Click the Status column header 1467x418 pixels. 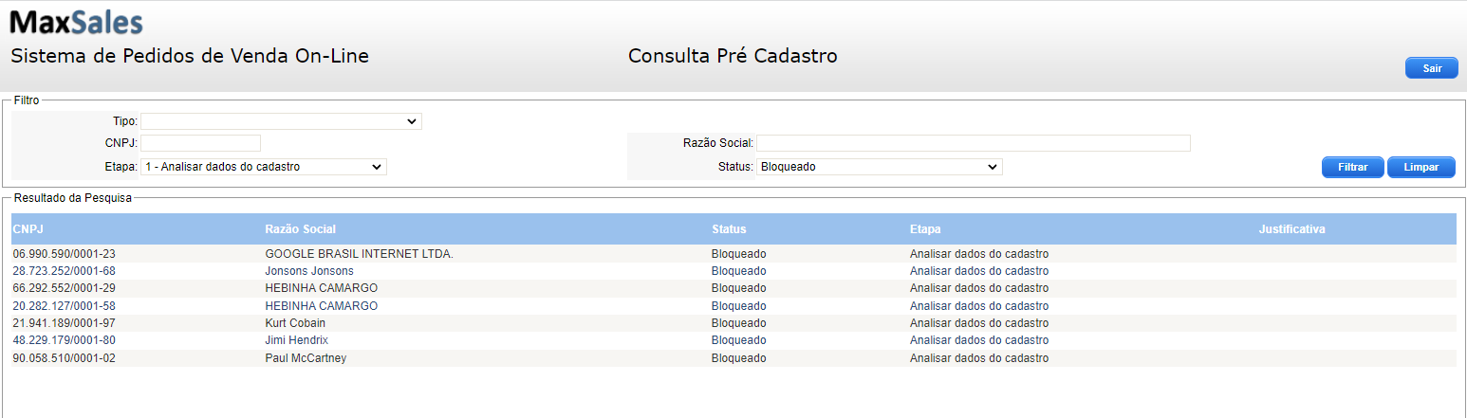(x=729, y=229)
